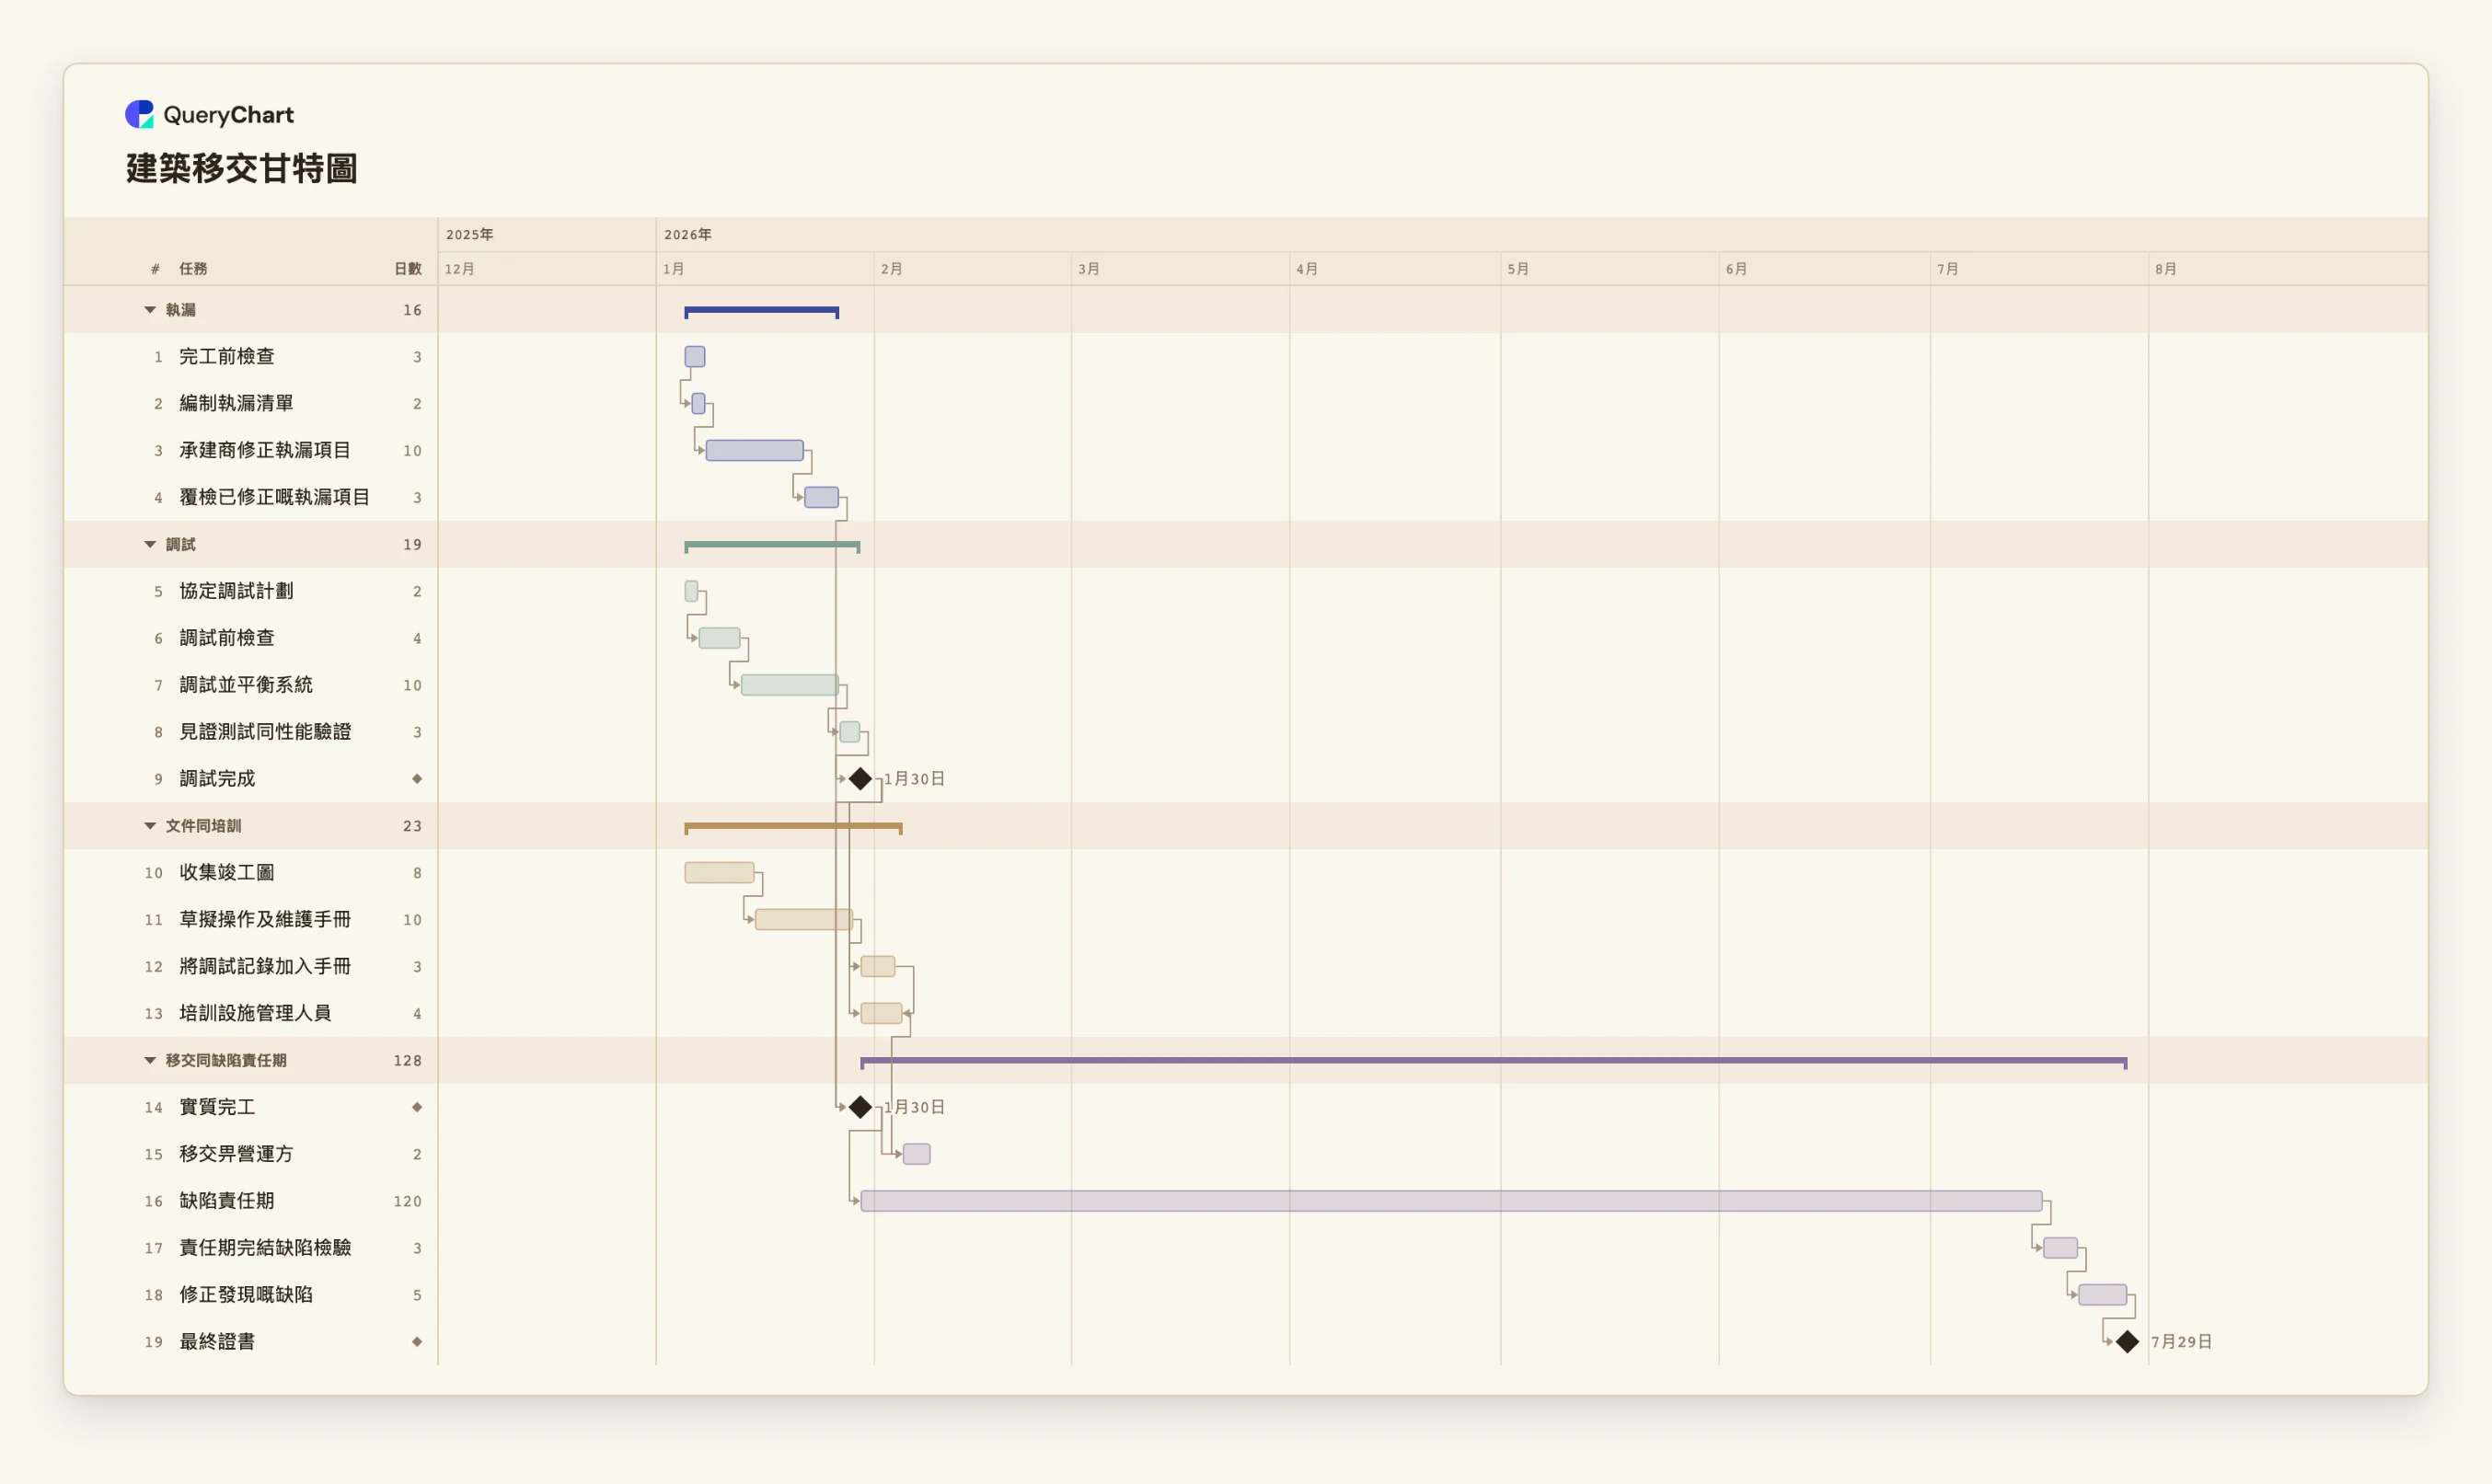The image size is (2492, 1484).
Task: Select task row 最終證書 in the list
Action: [x=251, y=1342]
